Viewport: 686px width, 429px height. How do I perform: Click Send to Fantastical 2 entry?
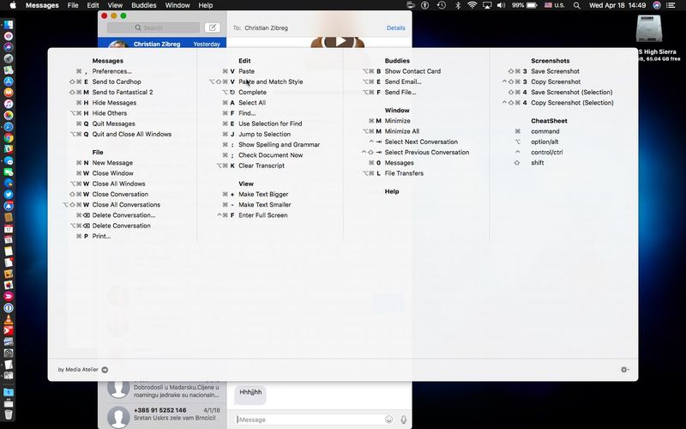[x=123, y=92]
